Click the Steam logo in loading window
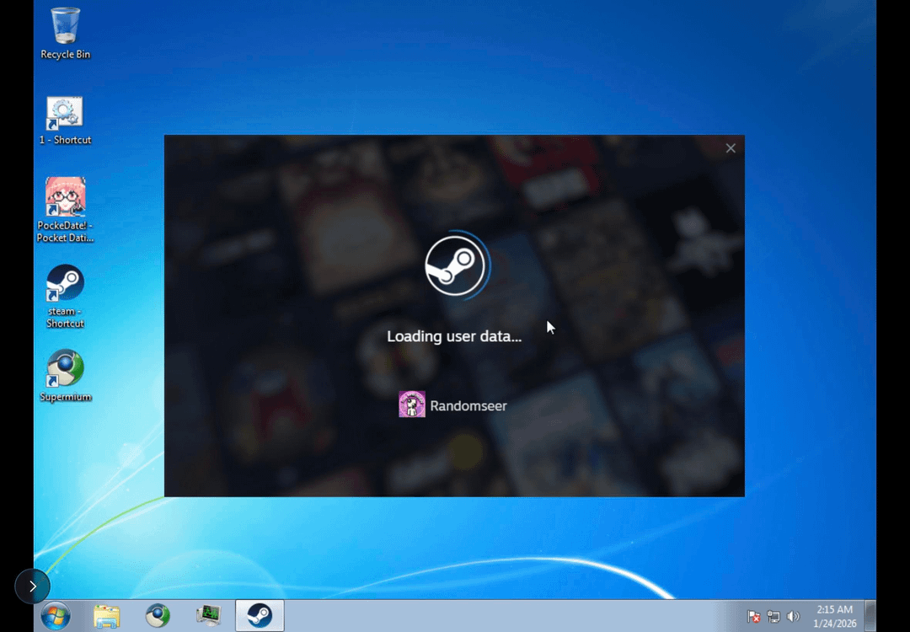 click(x=455, y=266)
